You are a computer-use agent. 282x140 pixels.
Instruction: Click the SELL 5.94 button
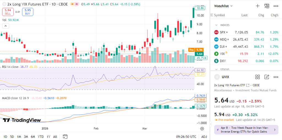pyautogui.click(x=8, y=12)
